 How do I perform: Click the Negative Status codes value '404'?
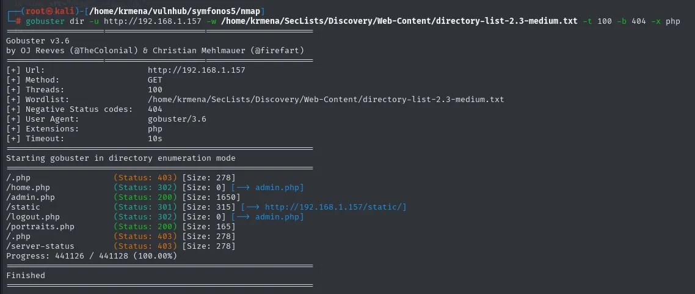(x=155, y=109)
